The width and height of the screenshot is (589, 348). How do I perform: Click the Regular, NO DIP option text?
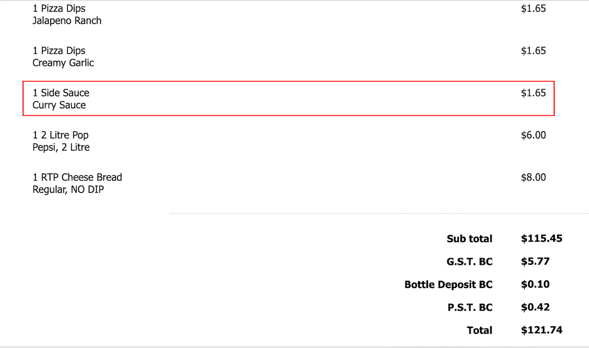point(68,189)
